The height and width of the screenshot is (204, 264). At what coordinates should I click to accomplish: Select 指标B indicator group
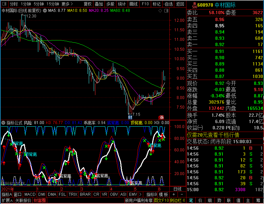[x=152, y=194]
